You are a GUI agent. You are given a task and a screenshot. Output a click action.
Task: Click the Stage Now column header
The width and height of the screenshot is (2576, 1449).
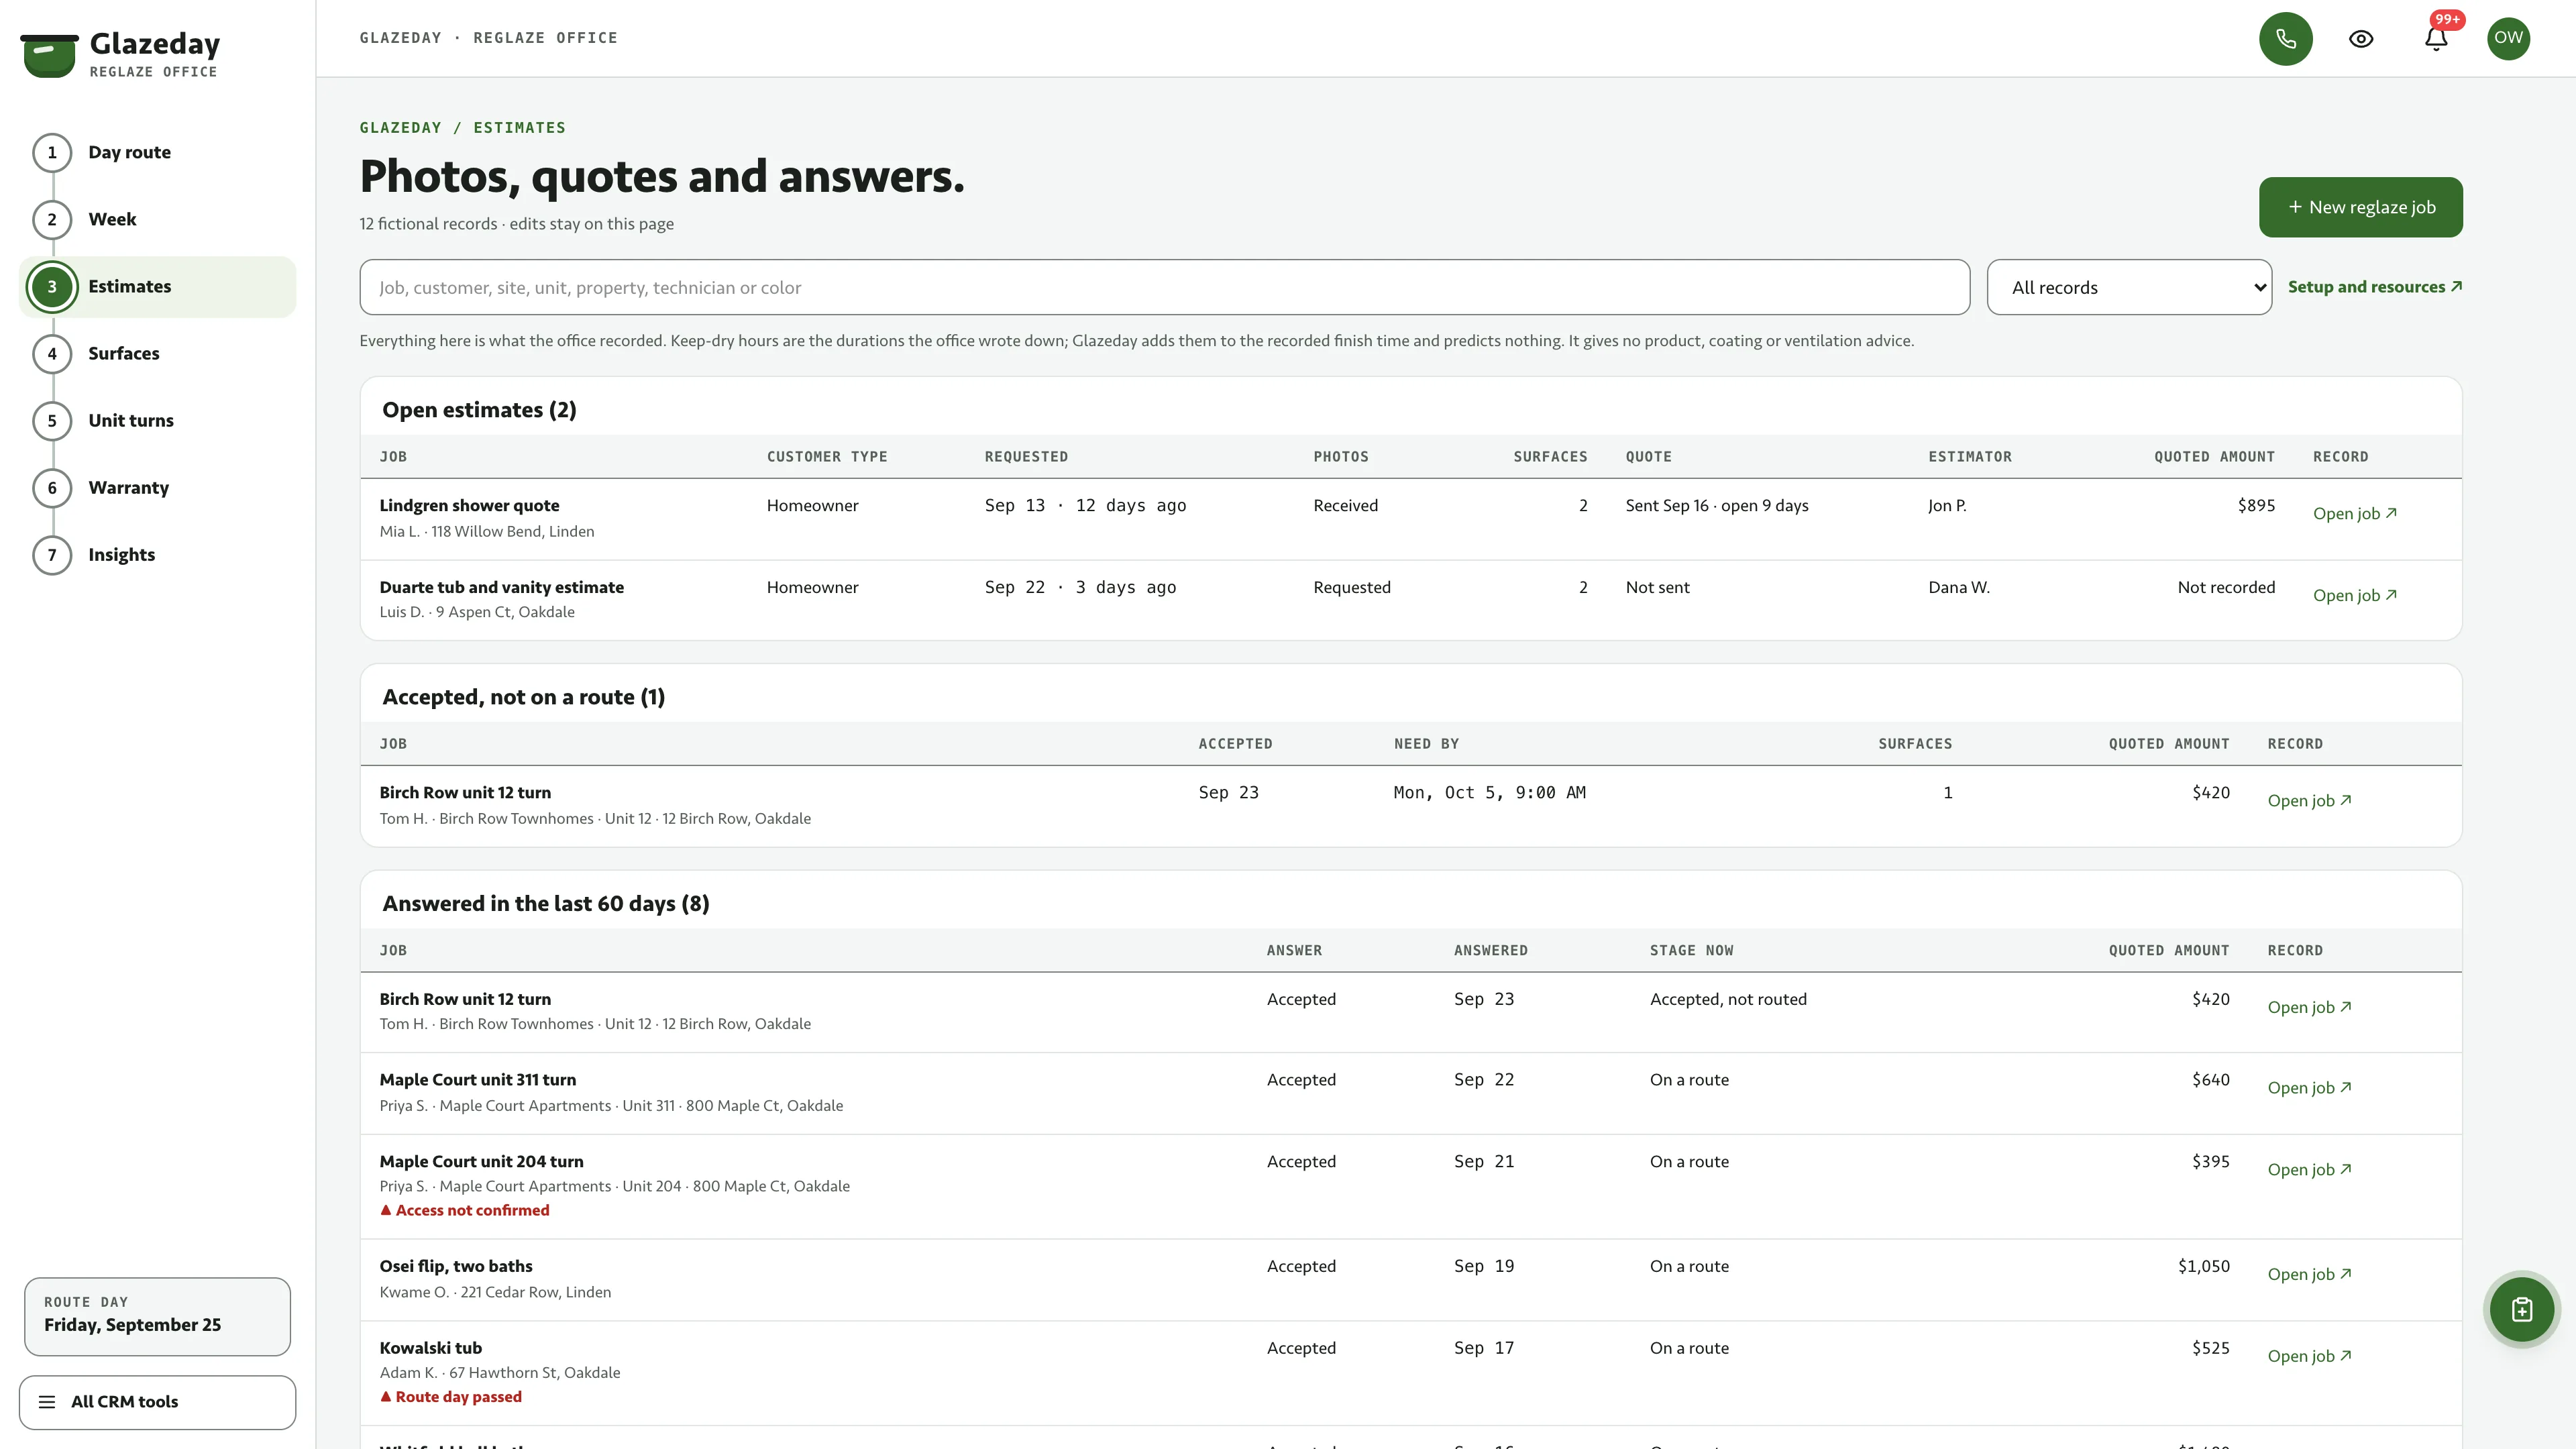point(1691,951)
